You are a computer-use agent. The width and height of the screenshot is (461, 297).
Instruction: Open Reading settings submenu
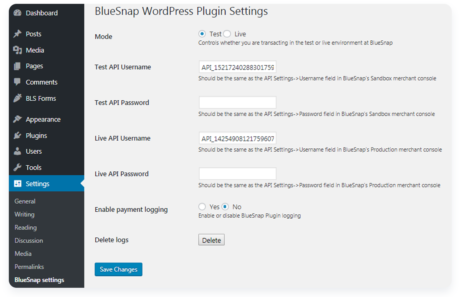click(25, 227)
